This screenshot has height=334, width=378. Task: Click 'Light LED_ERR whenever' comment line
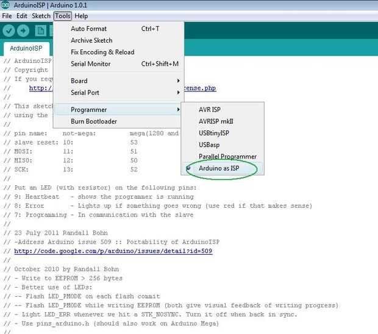(151, 314)
